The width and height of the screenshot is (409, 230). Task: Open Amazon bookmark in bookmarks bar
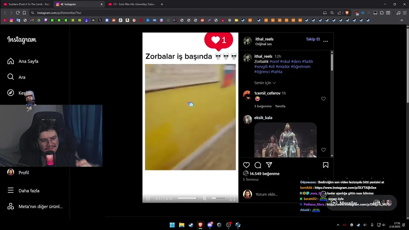click(127, 20)
